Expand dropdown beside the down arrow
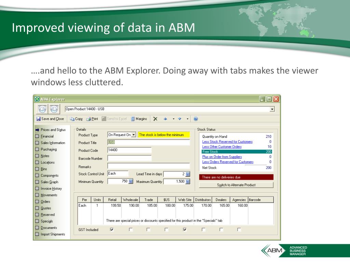This screenshot has height=262, width=350. coord(188,119)
